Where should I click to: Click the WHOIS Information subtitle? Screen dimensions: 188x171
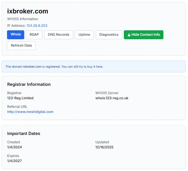(x=23, y=19)
